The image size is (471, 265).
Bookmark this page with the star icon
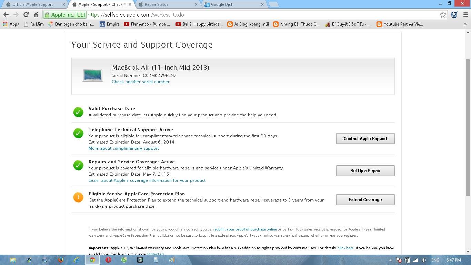(443, 15)
